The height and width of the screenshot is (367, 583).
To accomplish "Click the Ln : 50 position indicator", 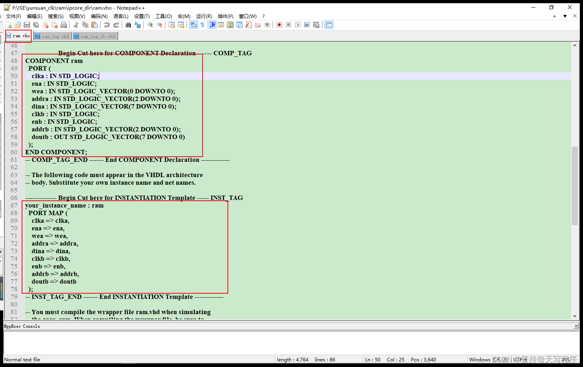I will tap(373, 359).
